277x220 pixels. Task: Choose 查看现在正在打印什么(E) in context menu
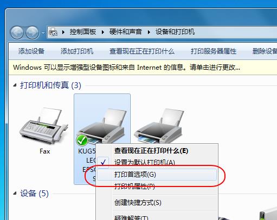coord(151,151)
